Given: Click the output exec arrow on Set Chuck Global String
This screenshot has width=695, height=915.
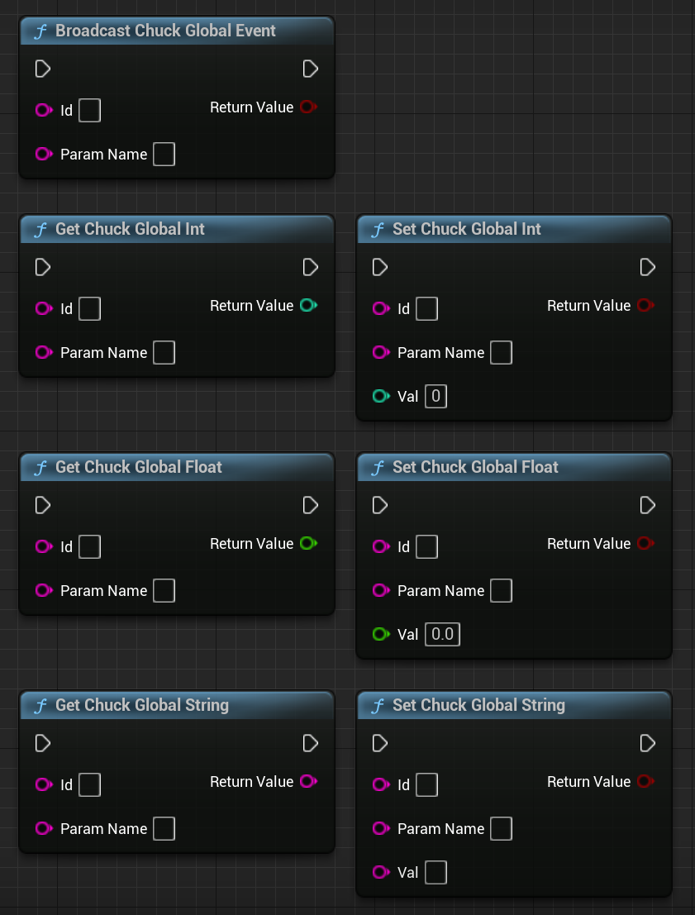Looking at the screenshot, I should click(647, 743).
